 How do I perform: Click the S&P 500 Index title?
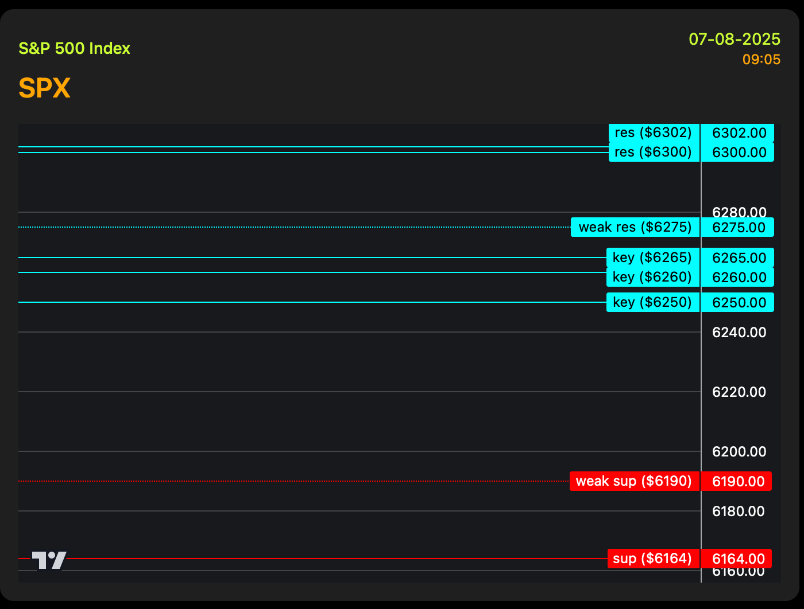pos(75,48)
